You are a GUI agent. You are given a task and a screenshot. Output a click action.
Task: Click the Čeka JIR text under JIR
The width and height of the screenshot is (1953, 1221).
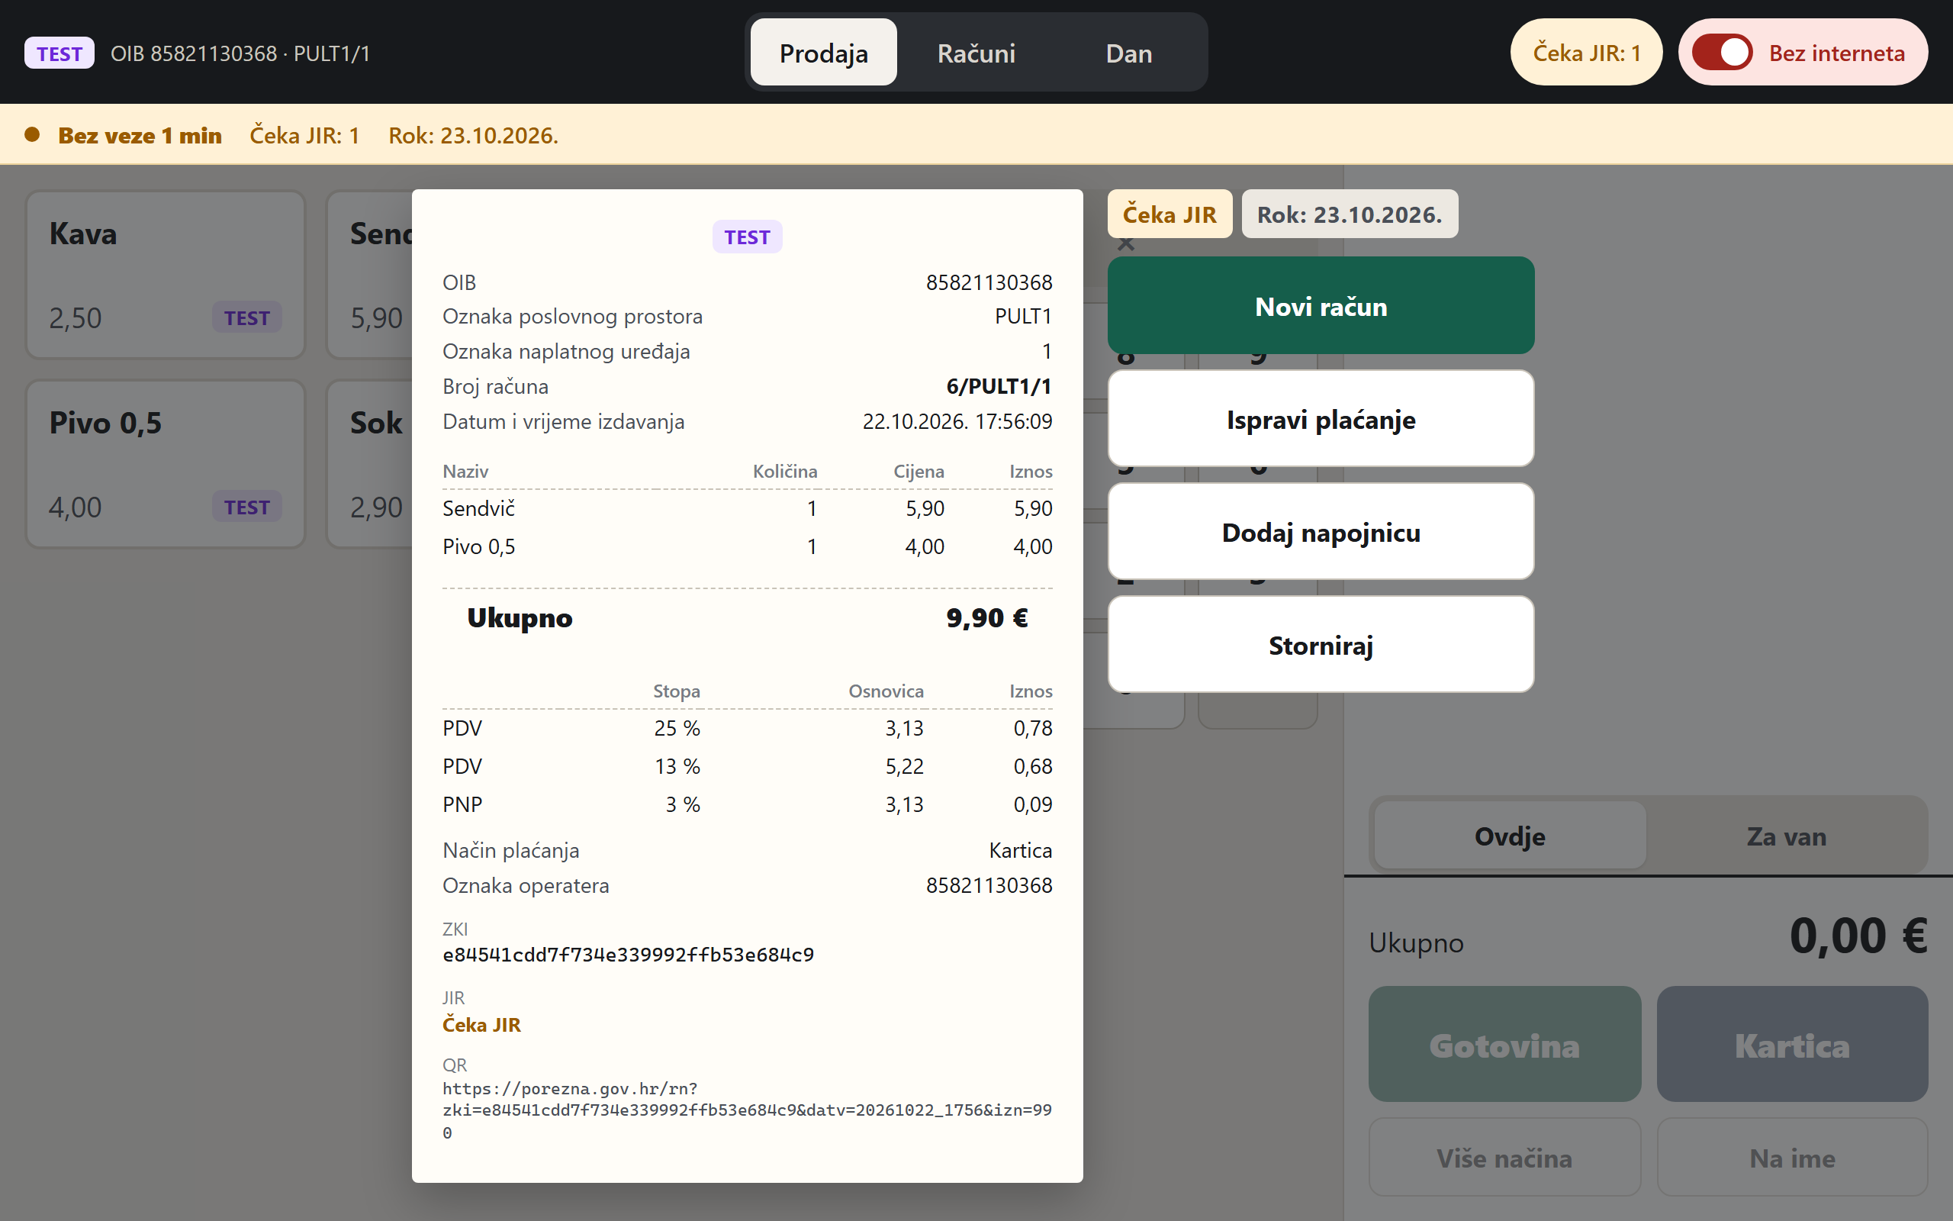click(x=481, y=1024)
